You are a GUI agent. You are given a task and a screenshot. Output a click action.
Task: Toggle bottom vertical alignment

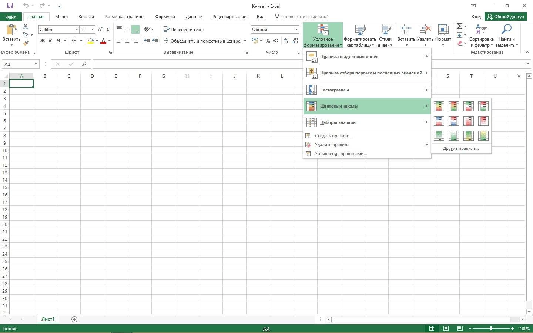click(135, 29)
